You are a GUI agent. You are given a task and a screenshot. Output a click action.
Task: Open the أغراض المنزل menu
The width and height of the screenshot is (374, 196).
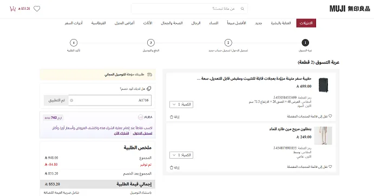[x=124, y=23]
